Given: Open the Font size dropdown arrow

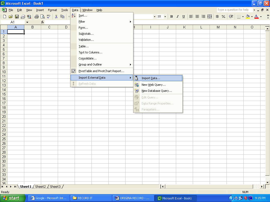Looking at the screenshot, I should pos(165,17).
